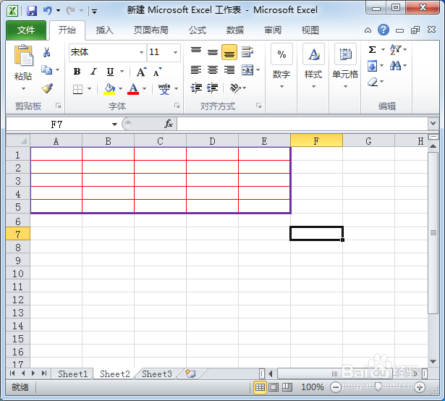Switch to the 视图 tab
Viewport: 445px width, 401px height.
310,30
